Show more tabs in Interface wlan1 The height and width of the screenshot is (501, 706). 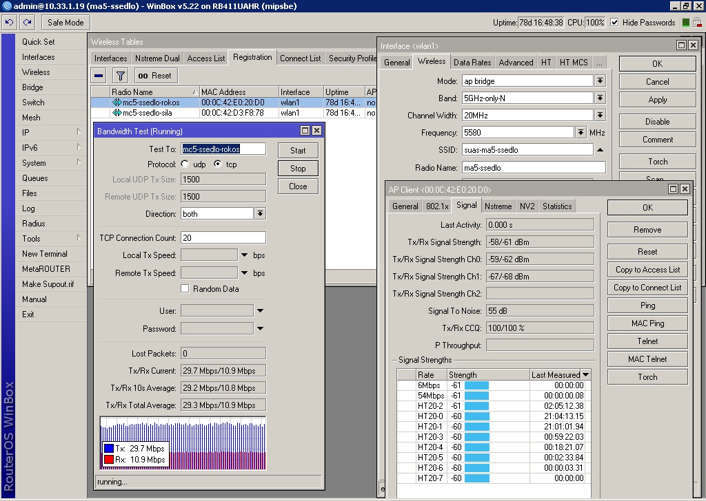(599, 63)
